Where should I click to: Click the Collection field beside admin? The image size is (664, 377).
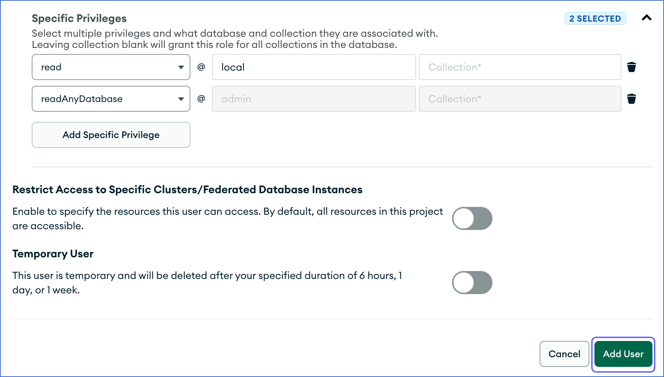click(520, 99)
